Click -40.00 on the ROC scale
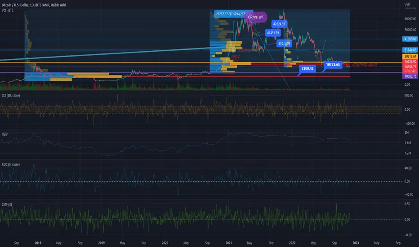The image size is (419, 247). pos(408,194)
